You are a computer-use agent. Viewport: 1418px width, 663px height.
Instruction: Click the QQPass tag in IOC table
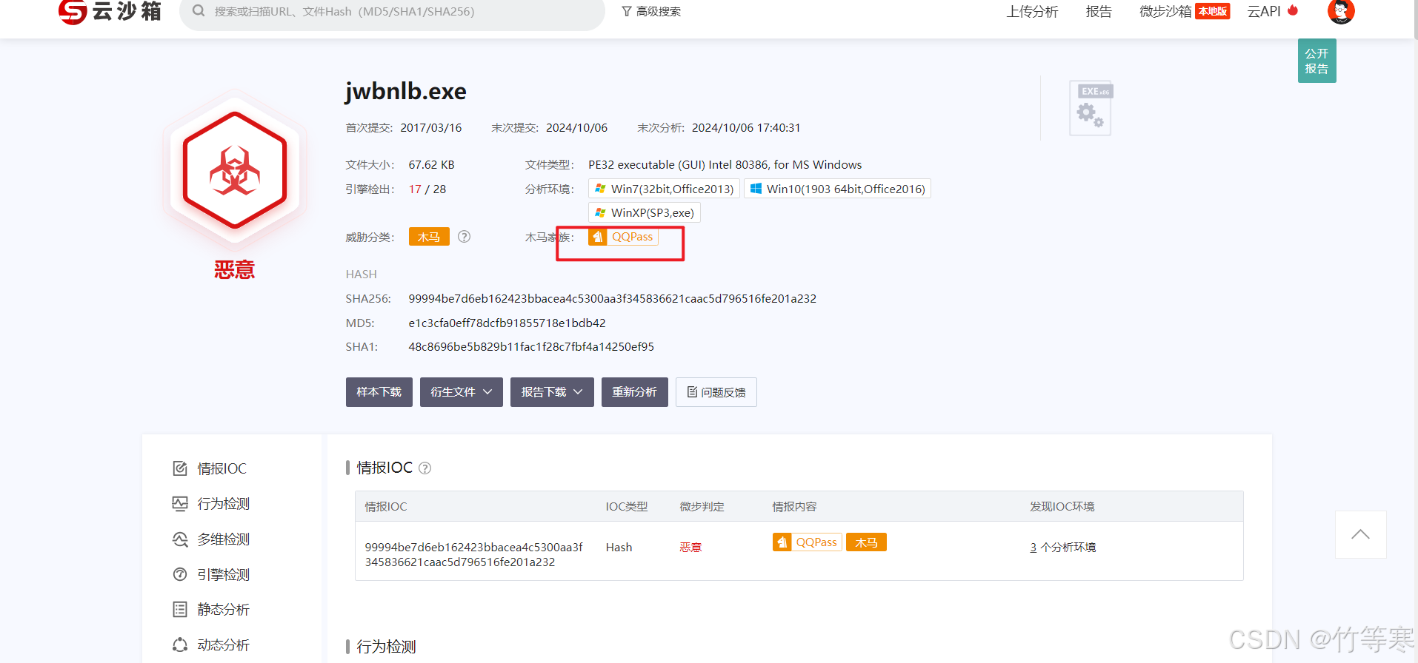[807, 542]
